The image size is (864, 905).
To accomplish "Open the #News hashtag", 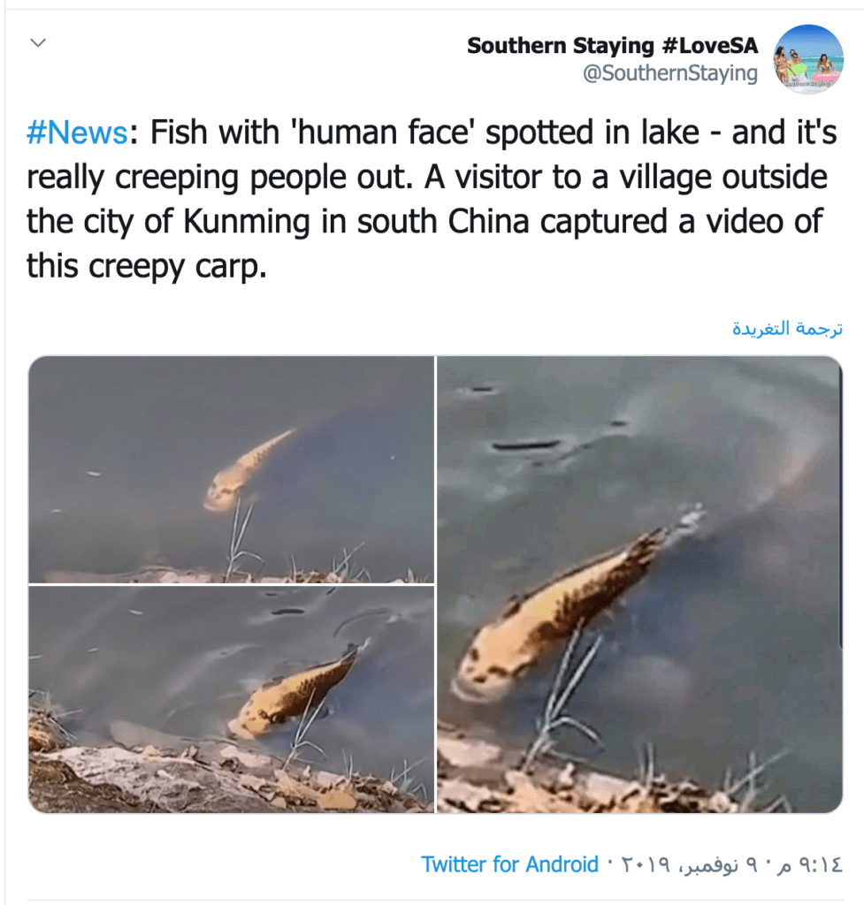I will coord(77,133).
